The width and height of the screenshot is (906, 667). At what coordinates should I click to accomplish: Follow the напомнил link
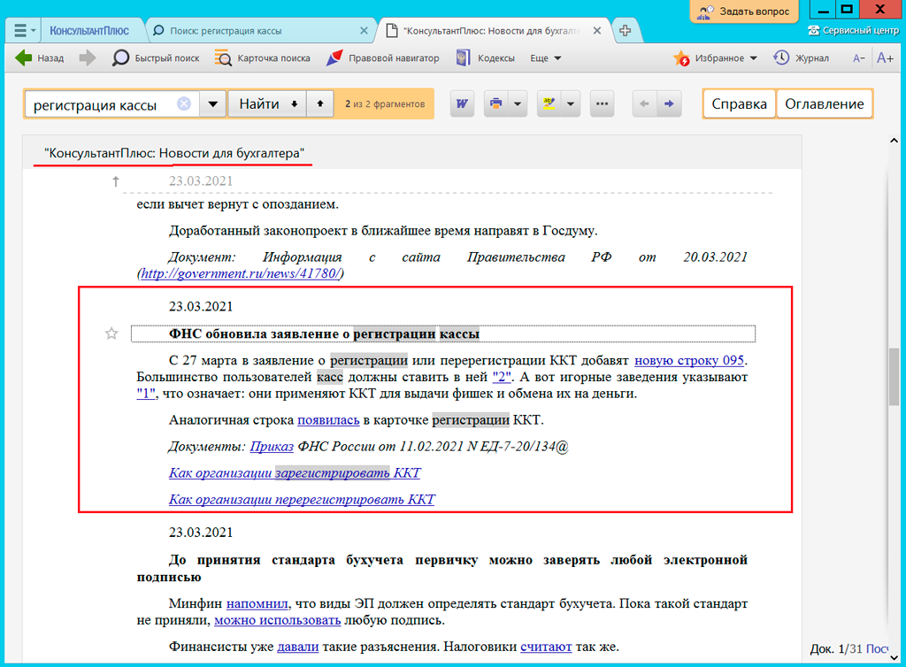[x=257, y=603]
